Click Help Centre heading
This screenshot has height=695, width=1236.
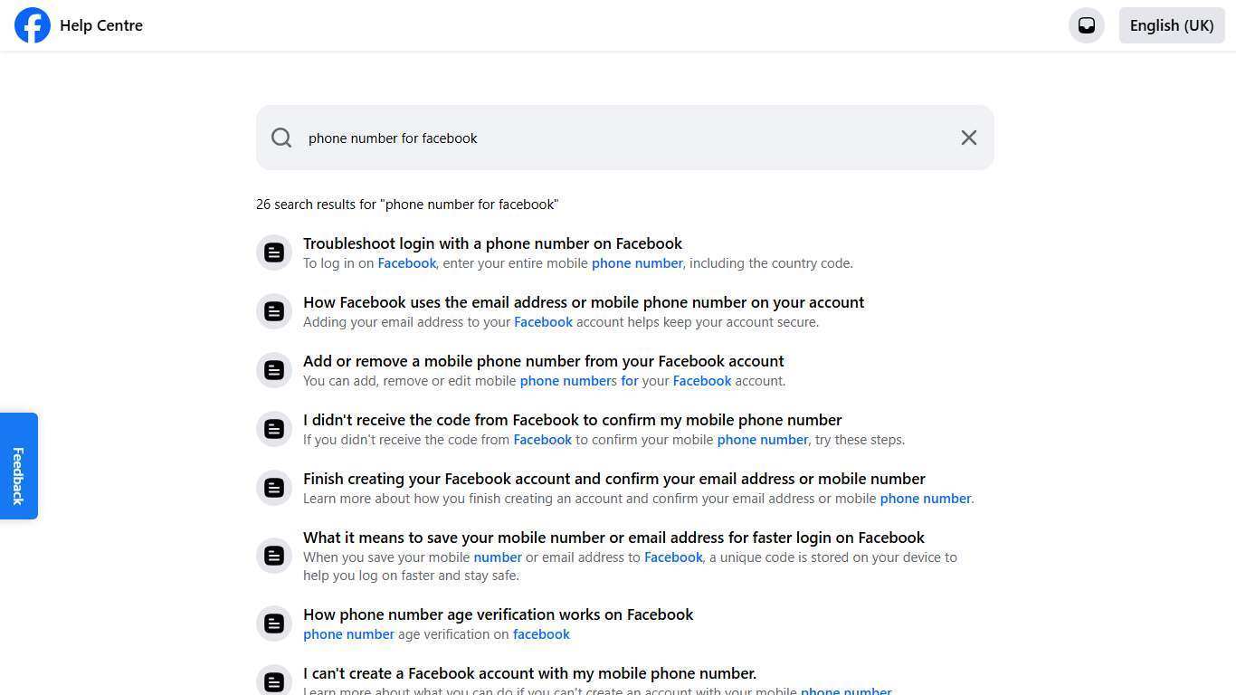101,25
